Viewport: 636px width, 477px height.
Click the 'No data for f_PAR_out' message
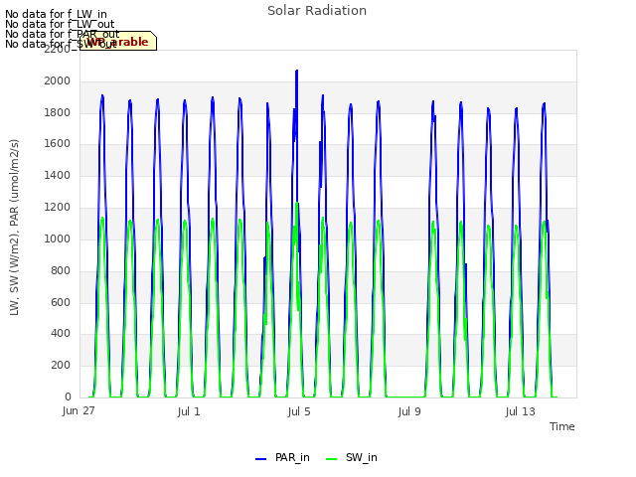63,34
